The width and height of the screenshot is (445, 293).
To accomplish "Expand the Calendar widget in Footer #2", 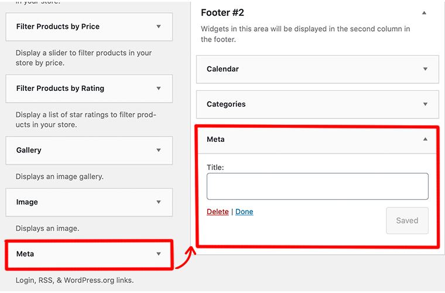I will tap(425, 69).
